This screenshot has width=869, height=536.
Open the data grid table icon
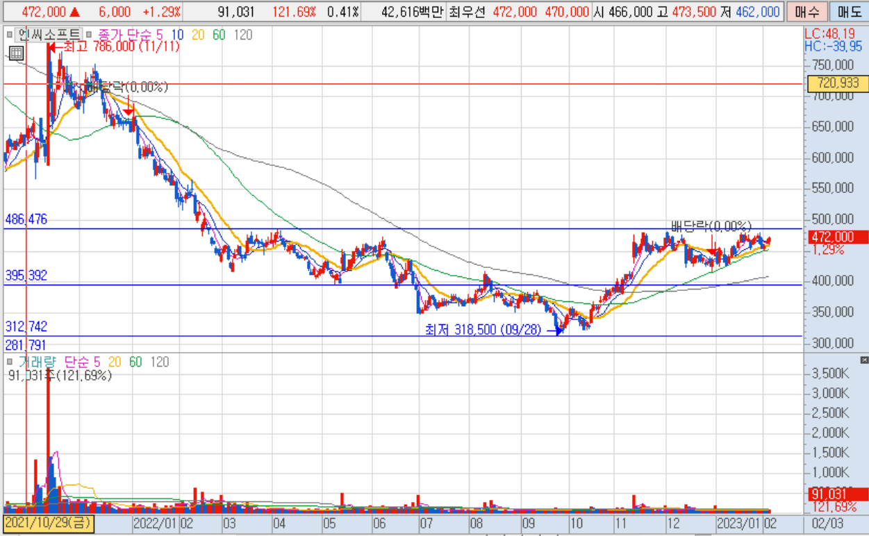tap(15, 52)
